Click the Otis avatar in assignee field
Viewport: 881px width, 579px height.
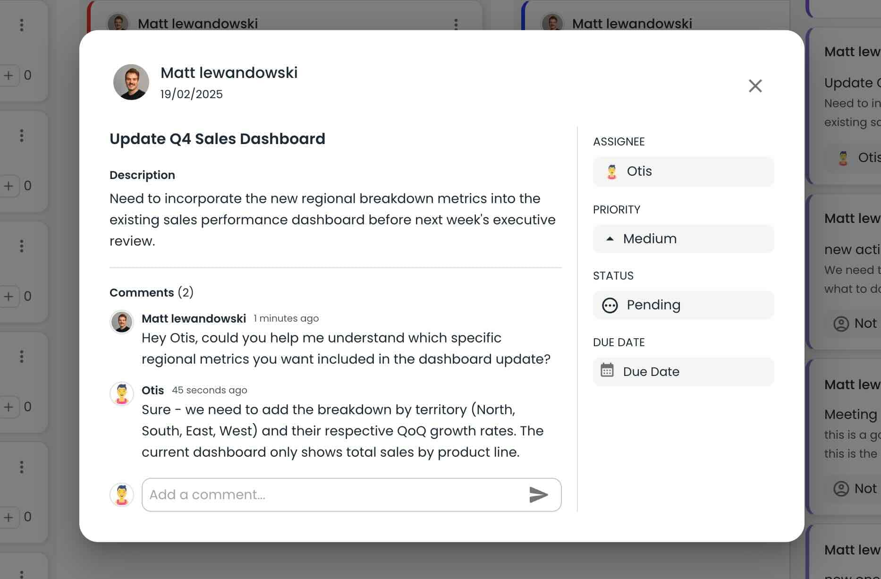click(612, 171)
